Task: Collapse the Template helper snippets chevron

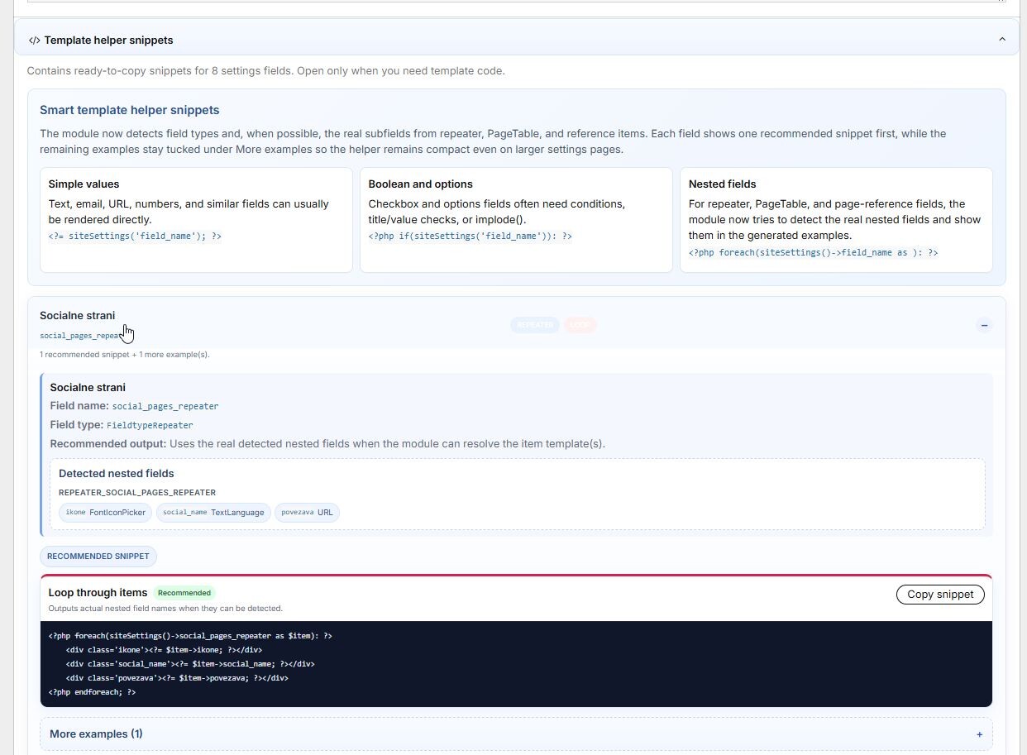Action: point(1002,40)
